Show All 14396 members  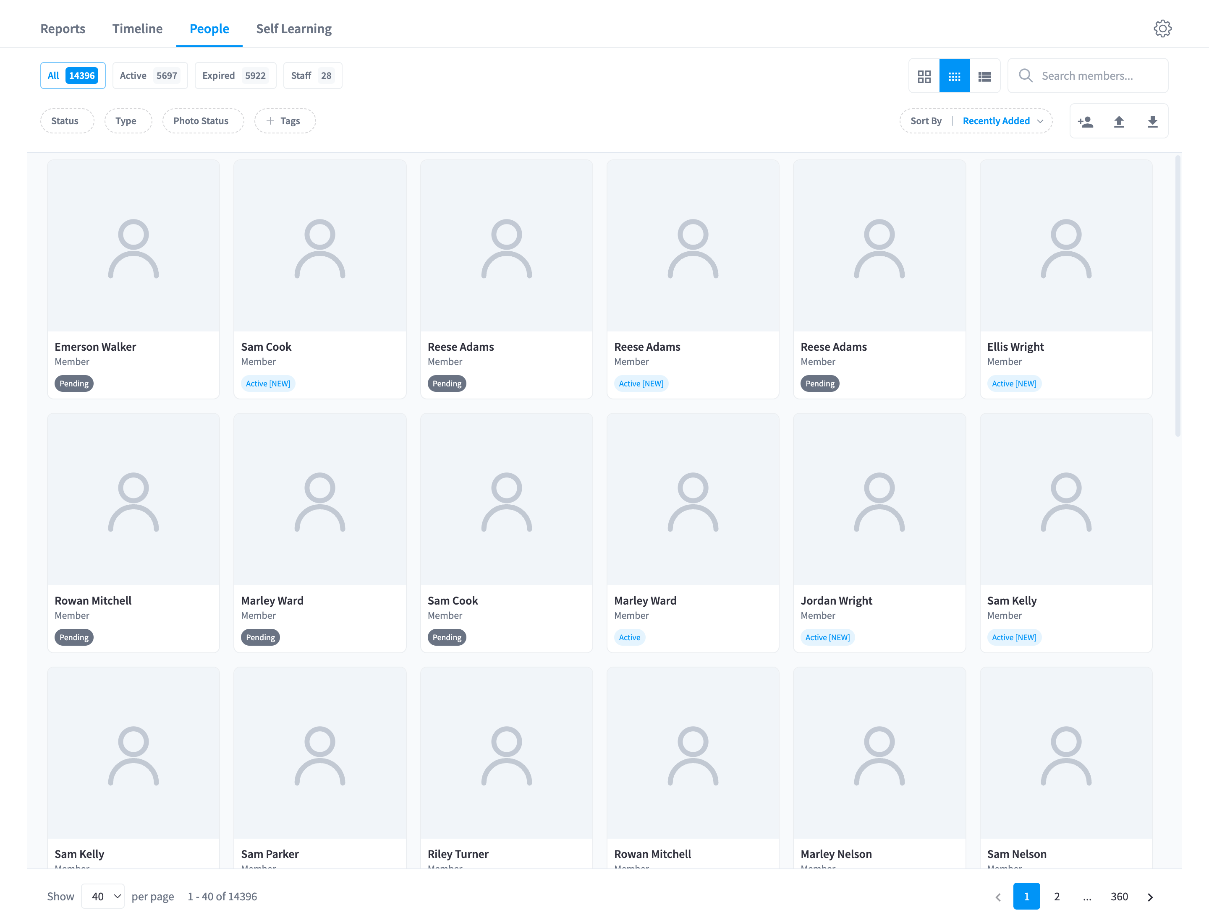73,76
